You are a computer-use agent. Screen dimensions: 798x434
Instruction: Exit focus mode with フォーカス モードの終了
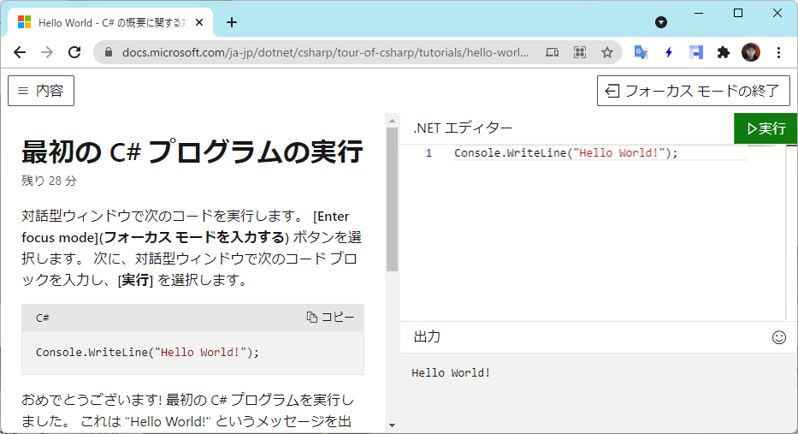click(693, 91)
